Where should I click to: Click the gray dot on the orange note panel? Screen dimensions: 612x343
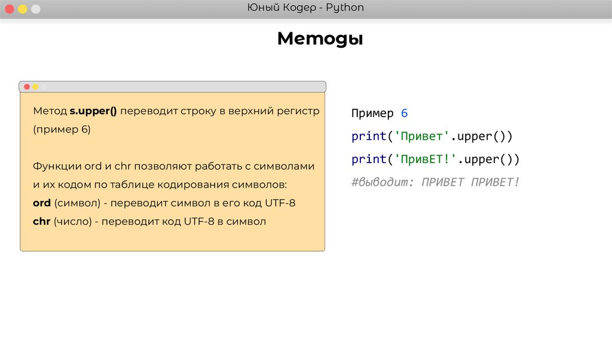pyautogui.click(x=44, y=87)
